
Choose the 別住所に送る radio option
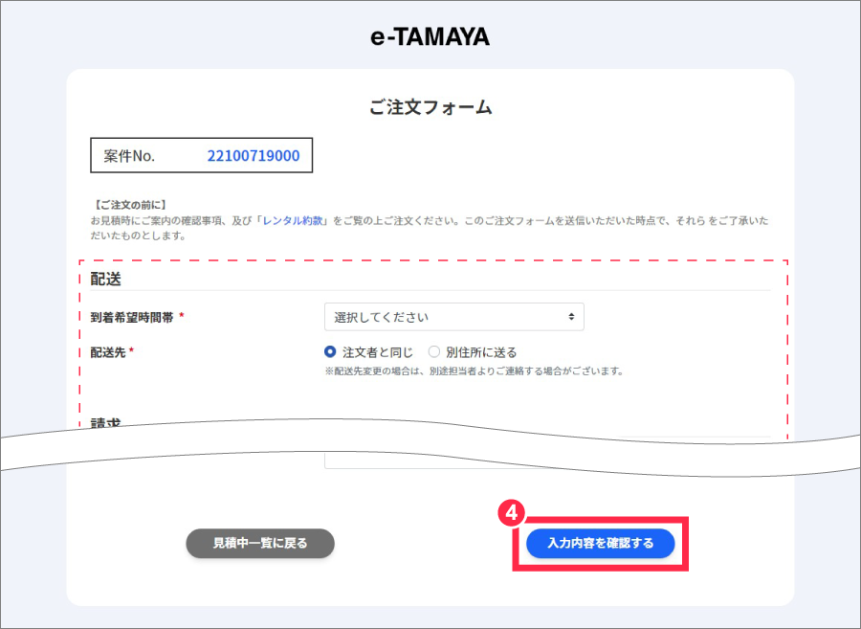tap(434, 351)
